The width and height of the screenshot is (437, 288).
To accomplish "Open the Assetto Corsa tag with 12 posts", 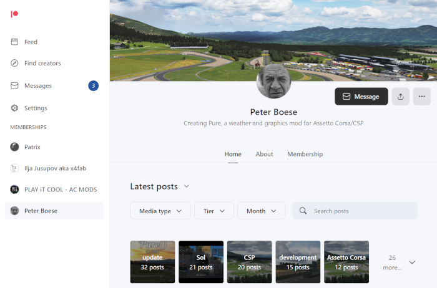I will point(346,262).
